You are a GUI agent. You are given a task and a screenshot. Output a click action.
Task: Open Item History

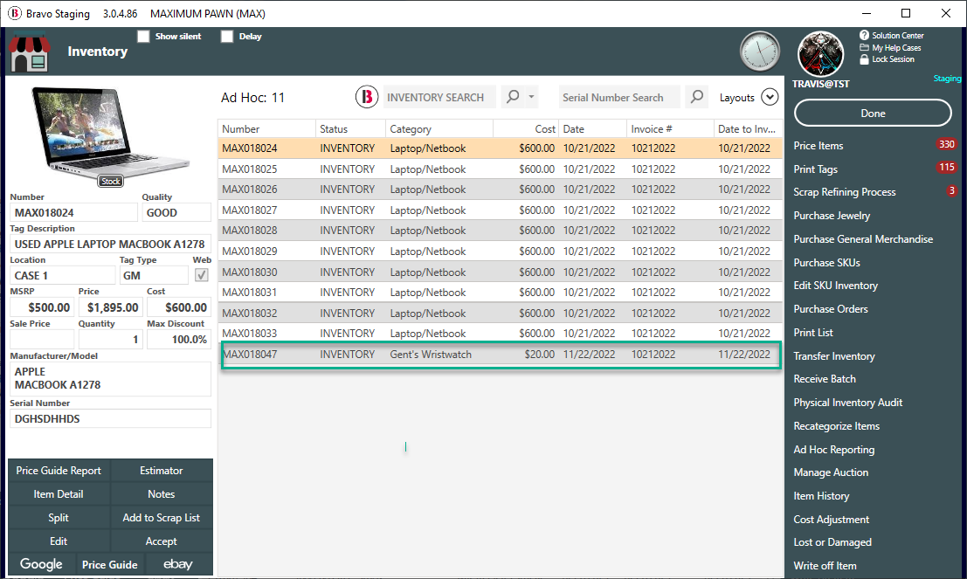821,496
